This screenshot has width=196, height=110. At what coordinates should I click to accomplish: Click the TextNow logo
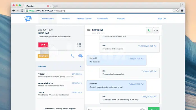click(x=28, y=19)
